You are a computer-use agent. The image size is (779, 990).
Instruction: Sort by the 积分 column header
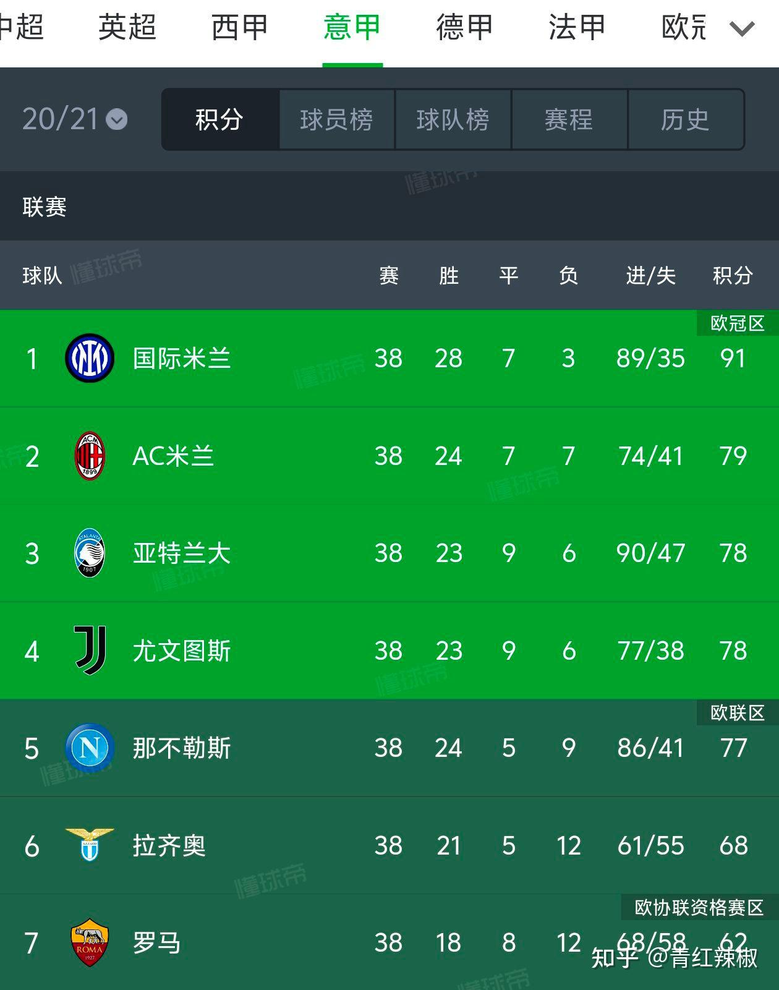[x=733, y=275]
